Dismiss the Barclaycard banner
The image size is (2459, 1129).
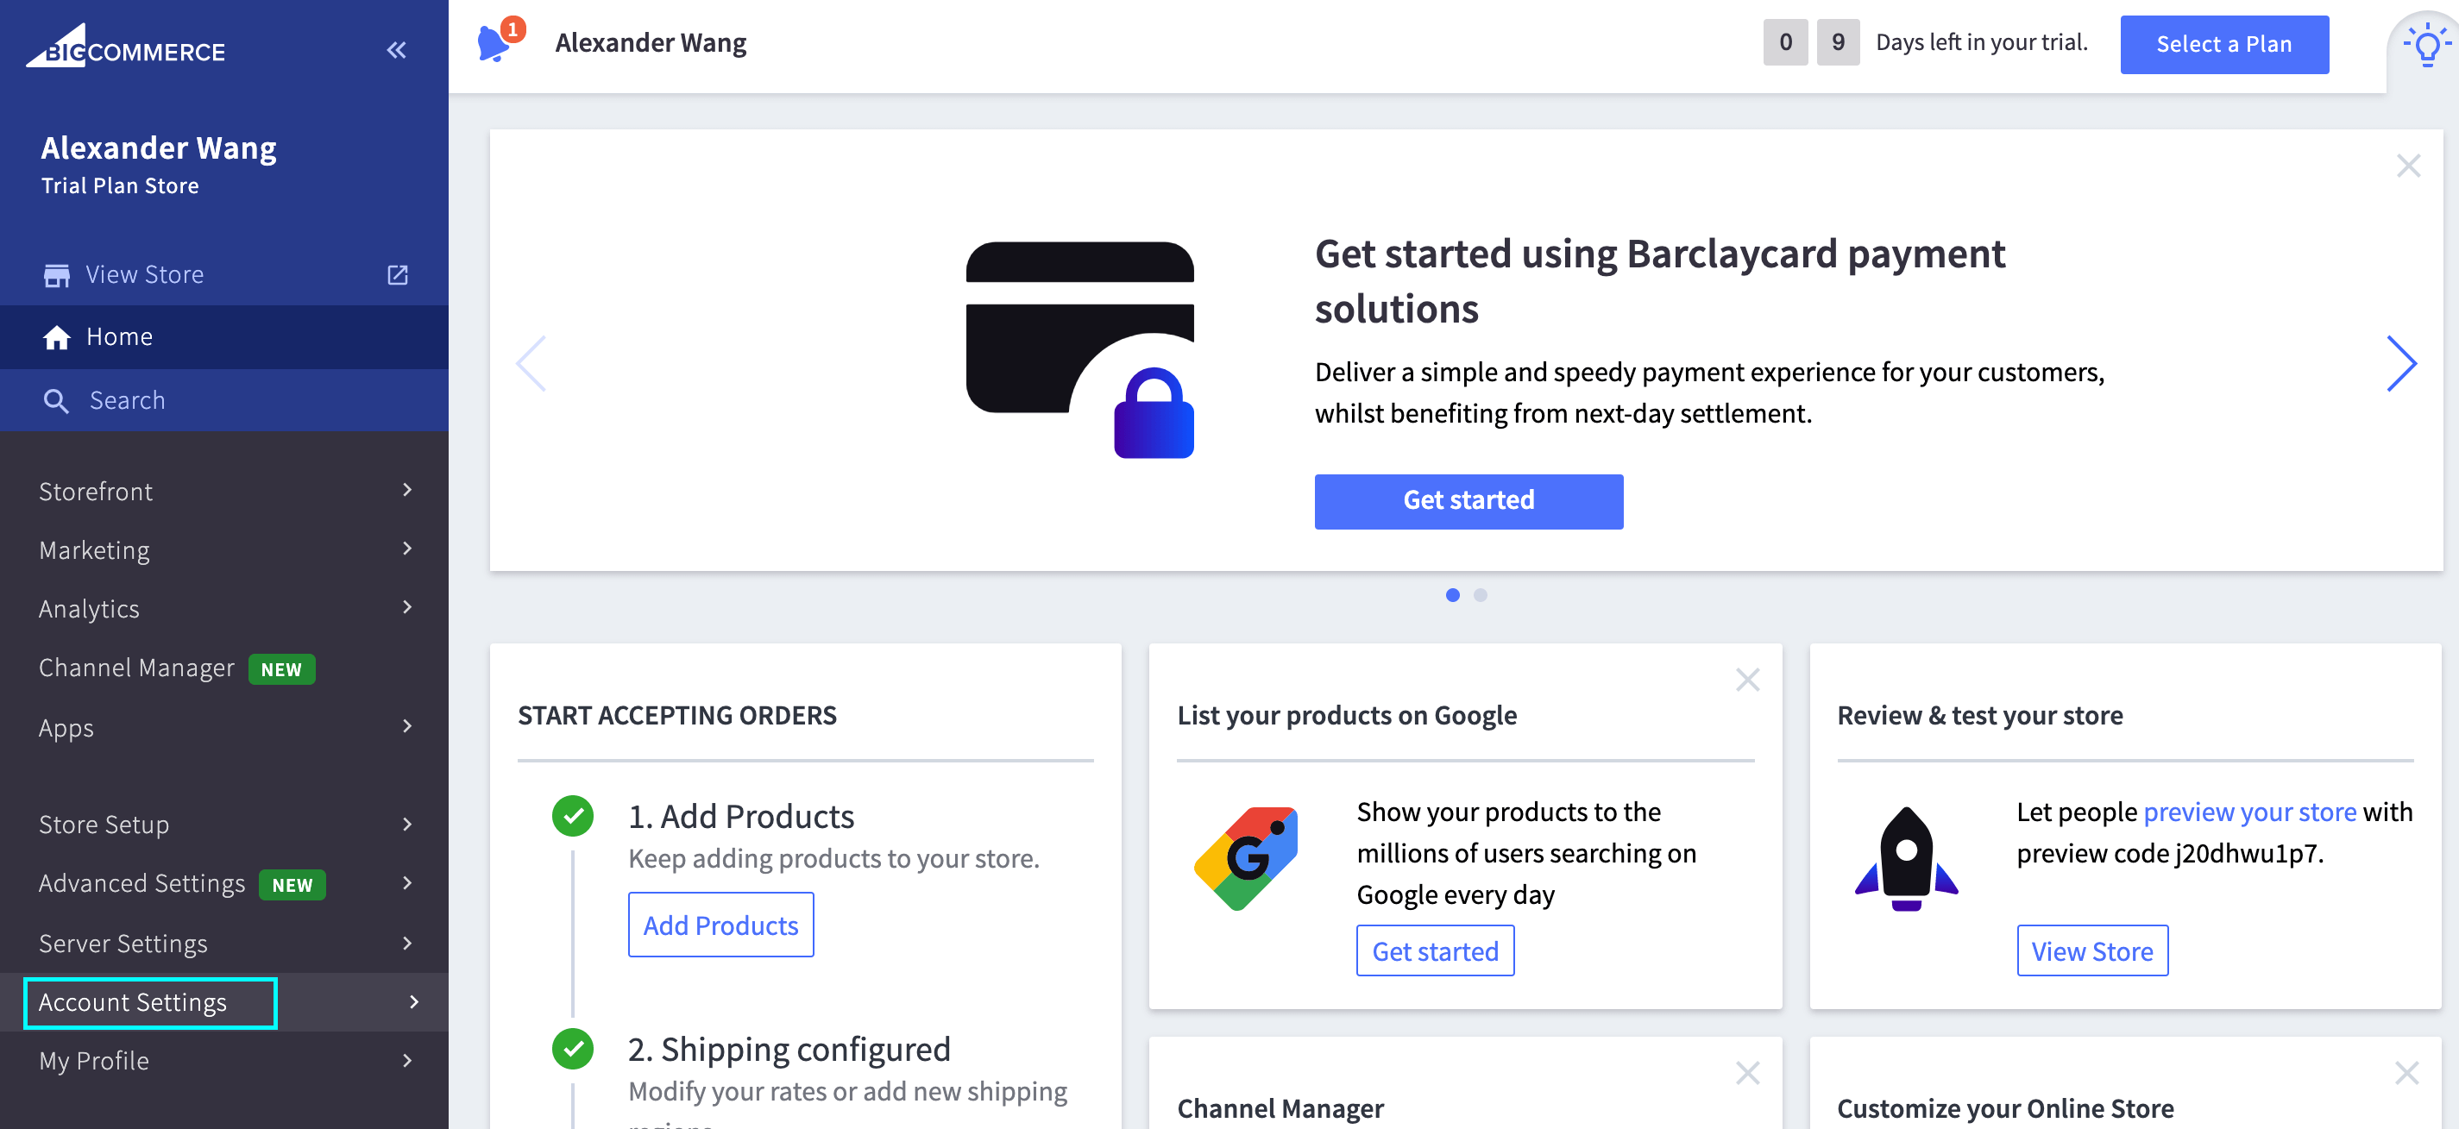(2407, 166)
